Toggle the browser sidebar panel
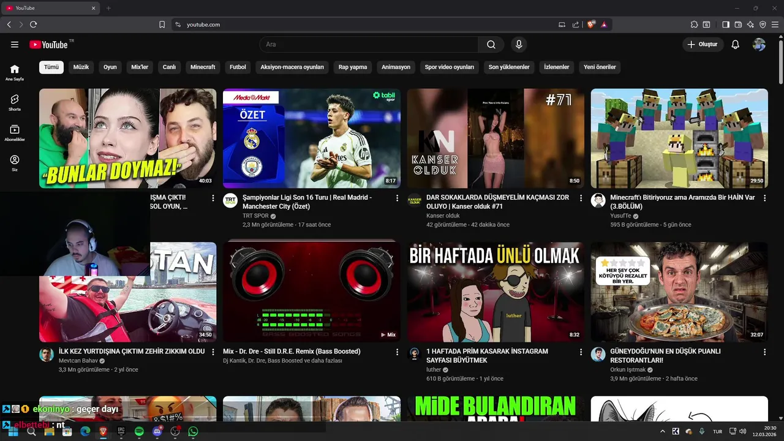The height and width of the screenshot is (441, 784). coord(726,24)
